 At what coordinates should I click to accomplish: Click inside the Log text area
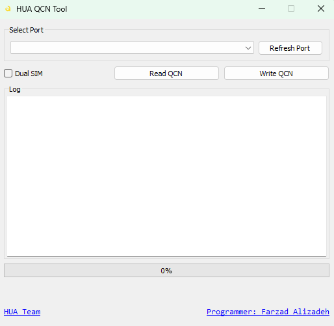[x=166, y=176]
